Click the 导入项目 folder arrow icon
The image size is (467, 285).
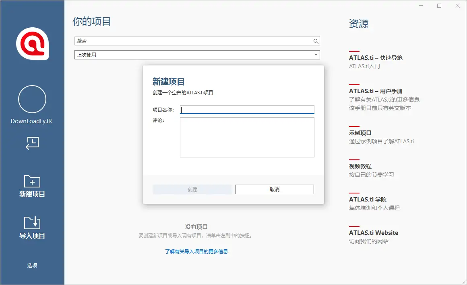click(32, 223)
